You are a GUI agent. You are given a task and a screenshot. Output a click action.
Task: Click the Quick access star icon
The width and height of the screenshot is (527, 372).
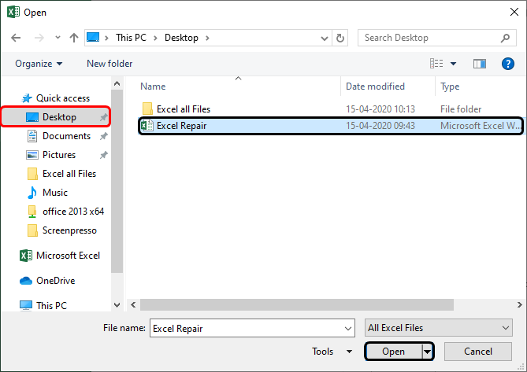[x=27, y=98]
